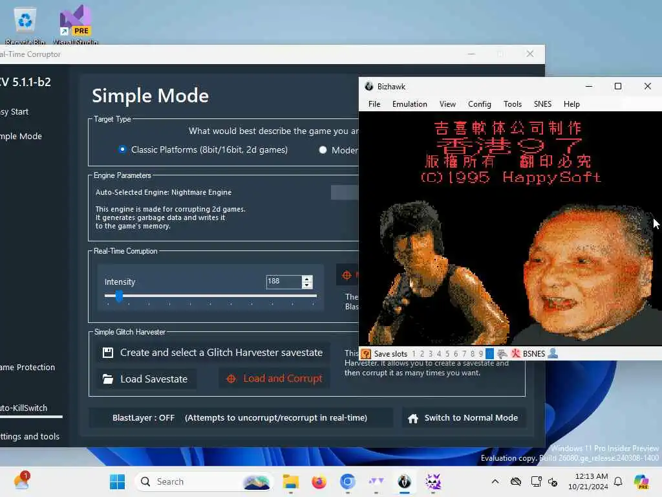This screenshot has height=497, width=662.
Task: Click the grey icon after the save slots
Action: 502,354
